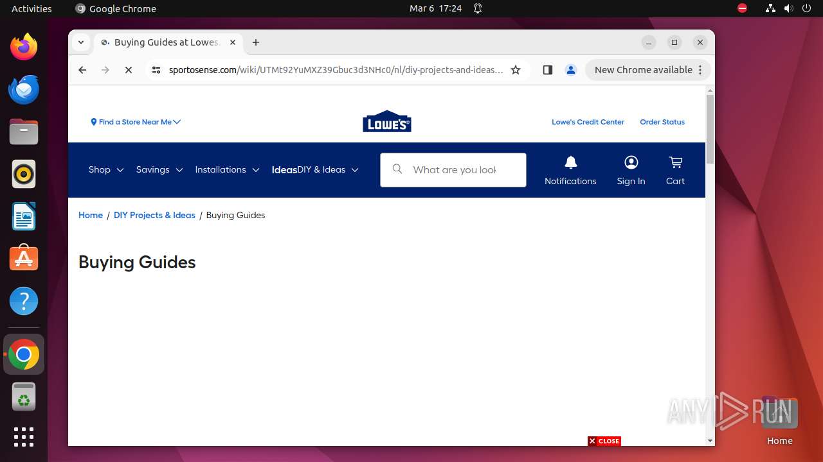Open Notifications bell on Lowe's header
This screenshot has height=462, width=823.
click(570, 170)
